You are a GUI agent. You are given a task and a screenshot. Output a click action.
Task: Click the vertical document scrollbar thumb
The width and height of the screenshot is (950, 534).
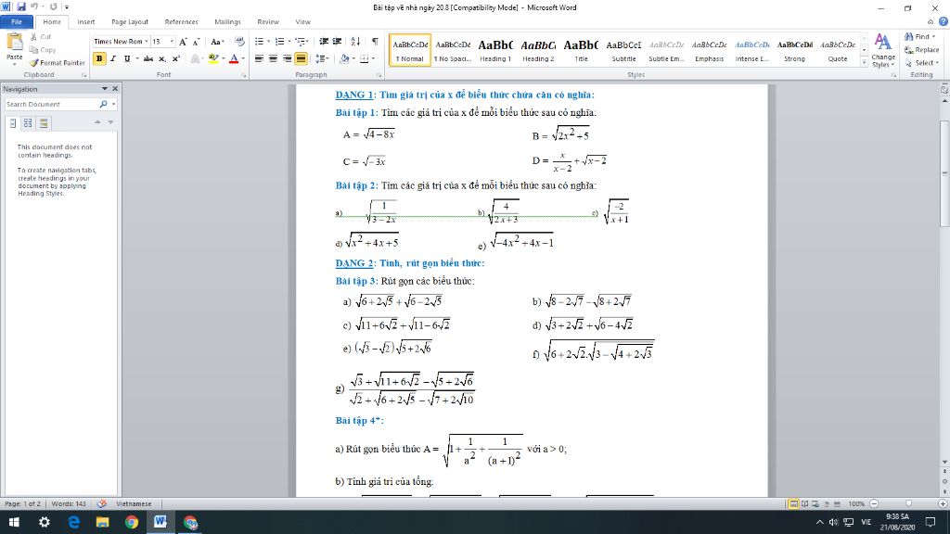click(944, 173)
